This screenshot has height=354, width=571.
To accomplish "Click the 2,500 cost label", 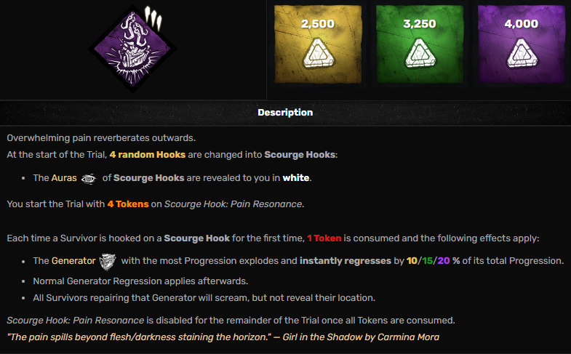I will tap(317, 24).
